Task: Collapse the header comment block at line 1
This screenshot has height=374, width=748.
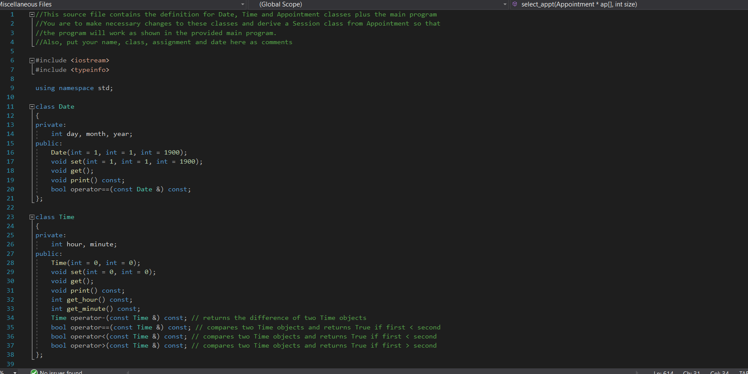Action: click(32, 14)
